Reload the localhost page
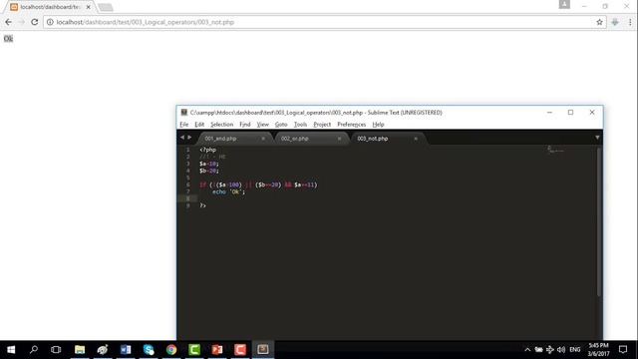Screen dimensions: 638x359 click(x=35, y=22)
